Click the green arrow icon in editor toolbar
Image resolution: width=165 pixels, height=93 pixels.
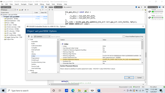point(143,10)
